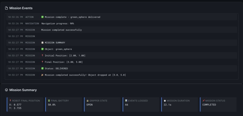Select 'Mission complete - green_sphere delivered' log text

click(73, 17)
